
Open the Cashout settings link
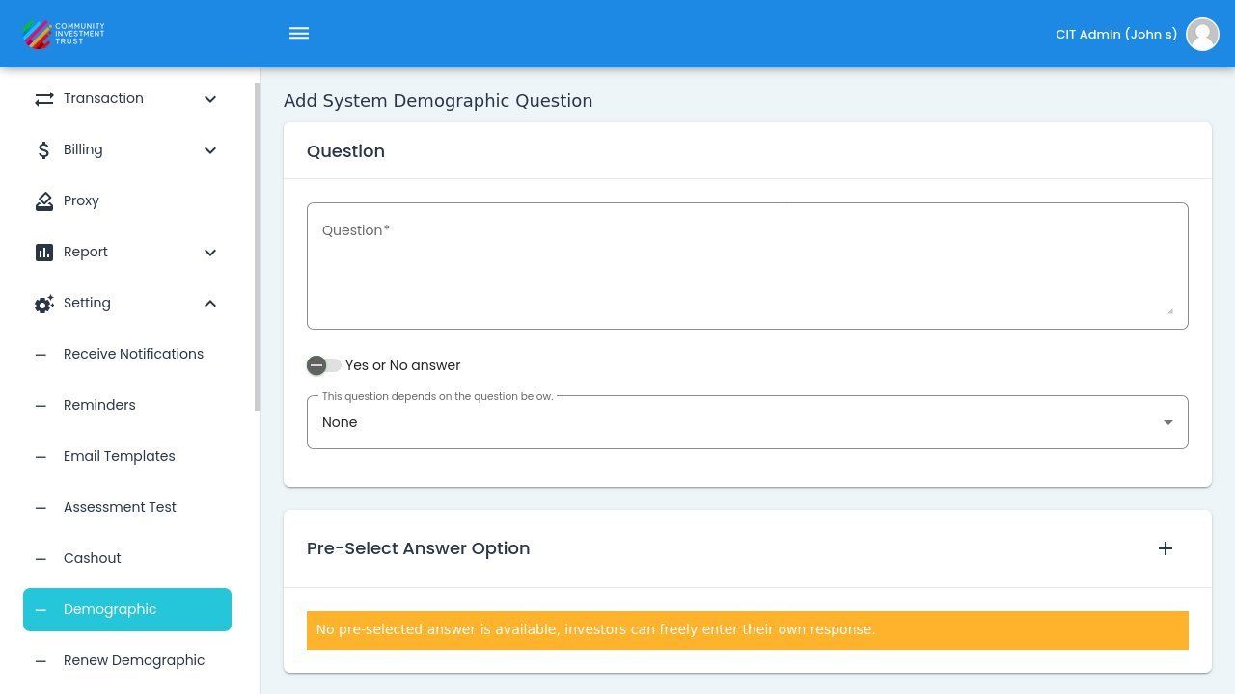click(92, 558)
